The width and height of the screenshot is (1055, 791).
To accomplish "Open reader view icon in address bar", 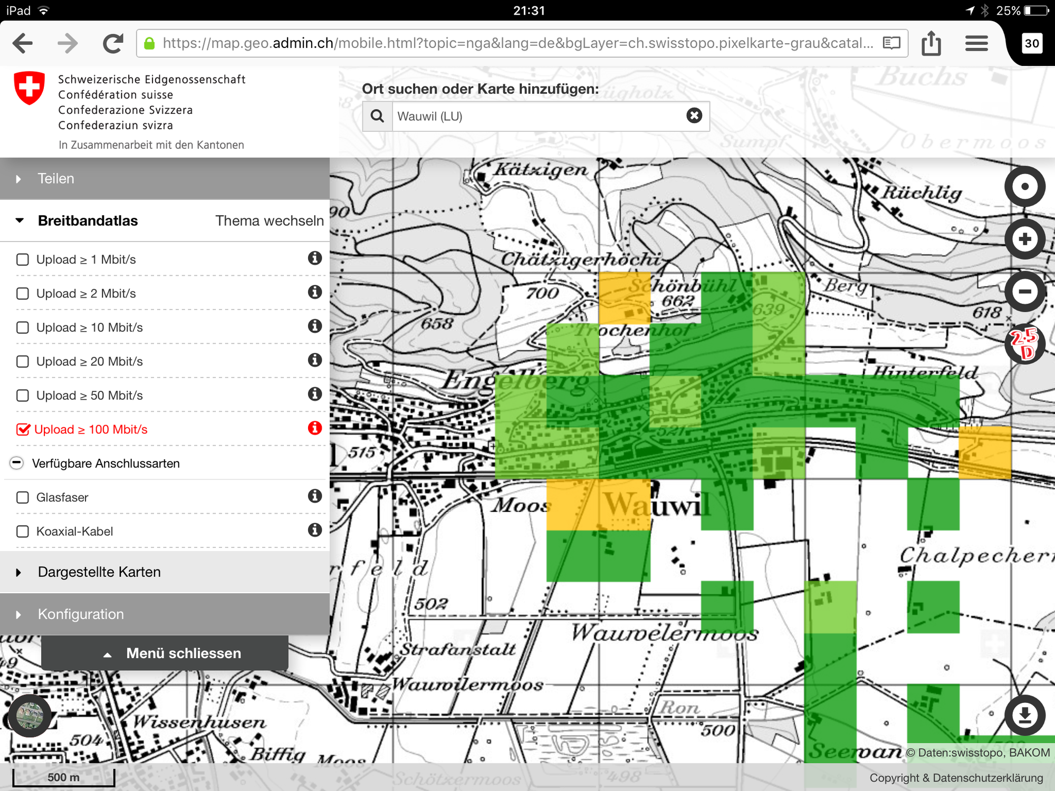I will click(x=891, y=43).
